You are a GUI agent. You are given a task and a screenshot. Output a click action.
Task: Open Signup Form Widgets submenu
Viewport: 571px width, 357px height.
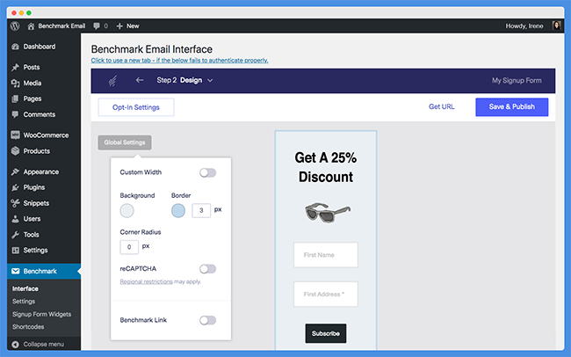pos(41,314)
